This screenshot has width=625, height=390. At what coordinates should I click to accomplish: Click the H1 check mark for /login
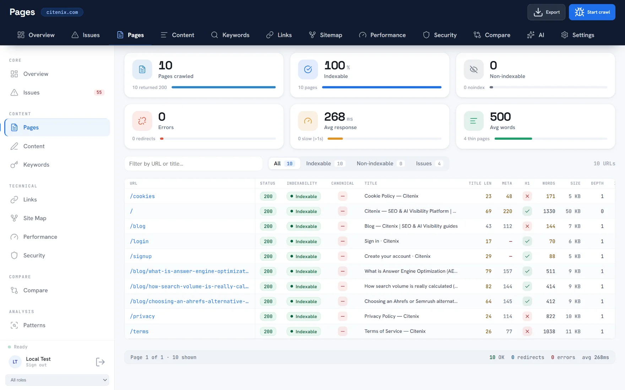click(527, 241)
